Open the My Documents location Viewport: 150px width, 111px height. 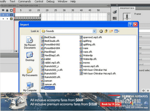click(30, 72)
